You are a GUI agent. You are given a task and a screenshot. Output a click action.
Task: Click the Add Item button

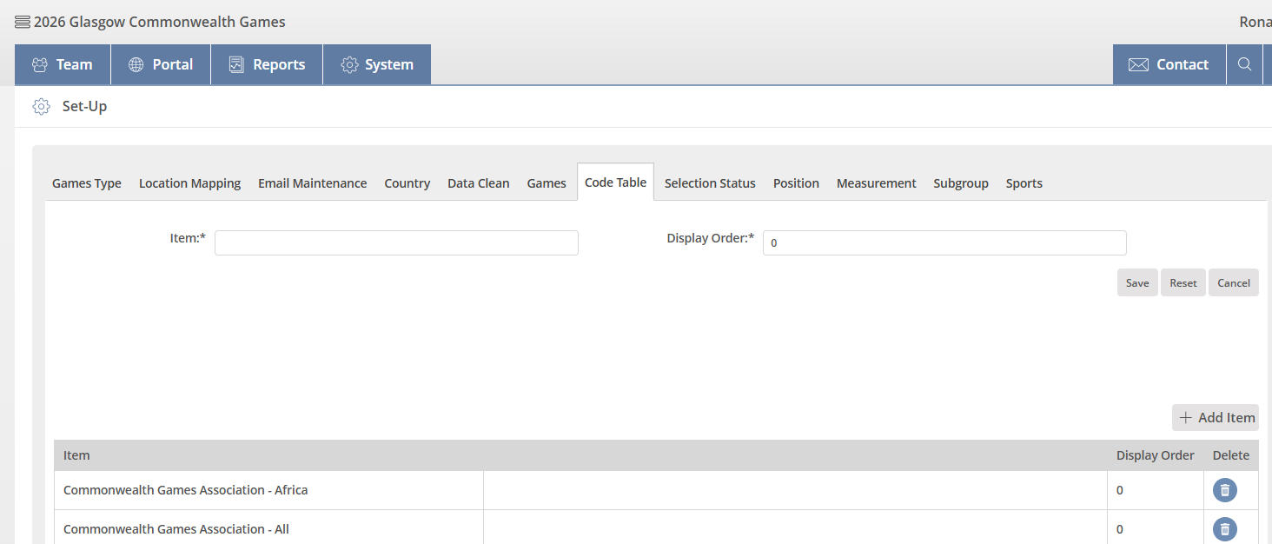[1216, 418]
